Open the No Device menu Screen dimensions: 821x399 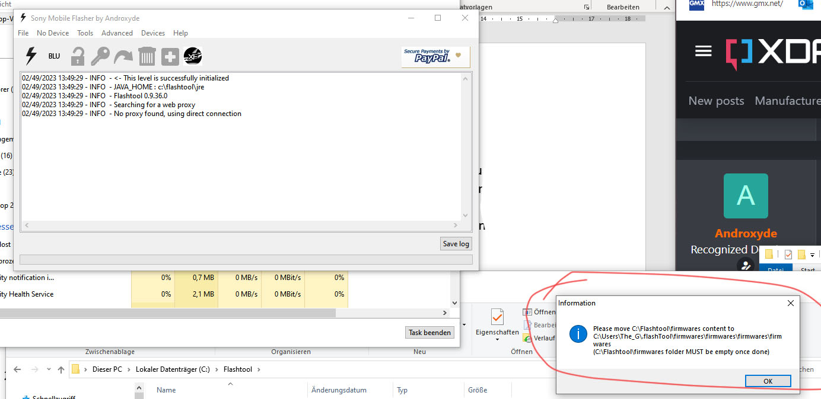click(x=53, y=33)
